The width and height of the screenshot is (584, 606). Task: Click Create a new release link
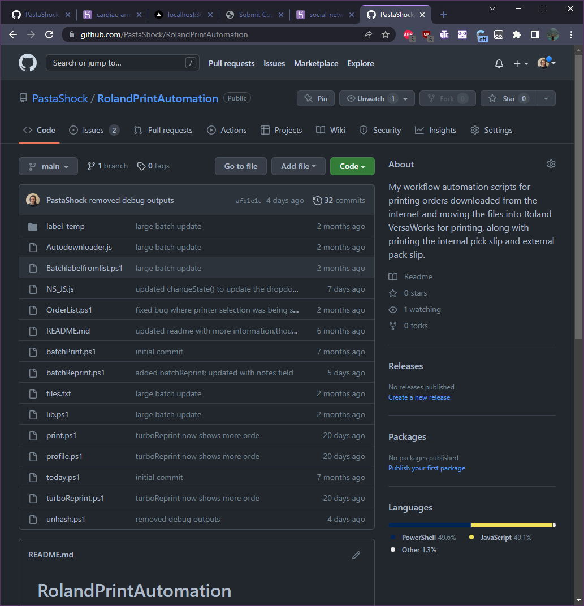click(x=419, y=397)
